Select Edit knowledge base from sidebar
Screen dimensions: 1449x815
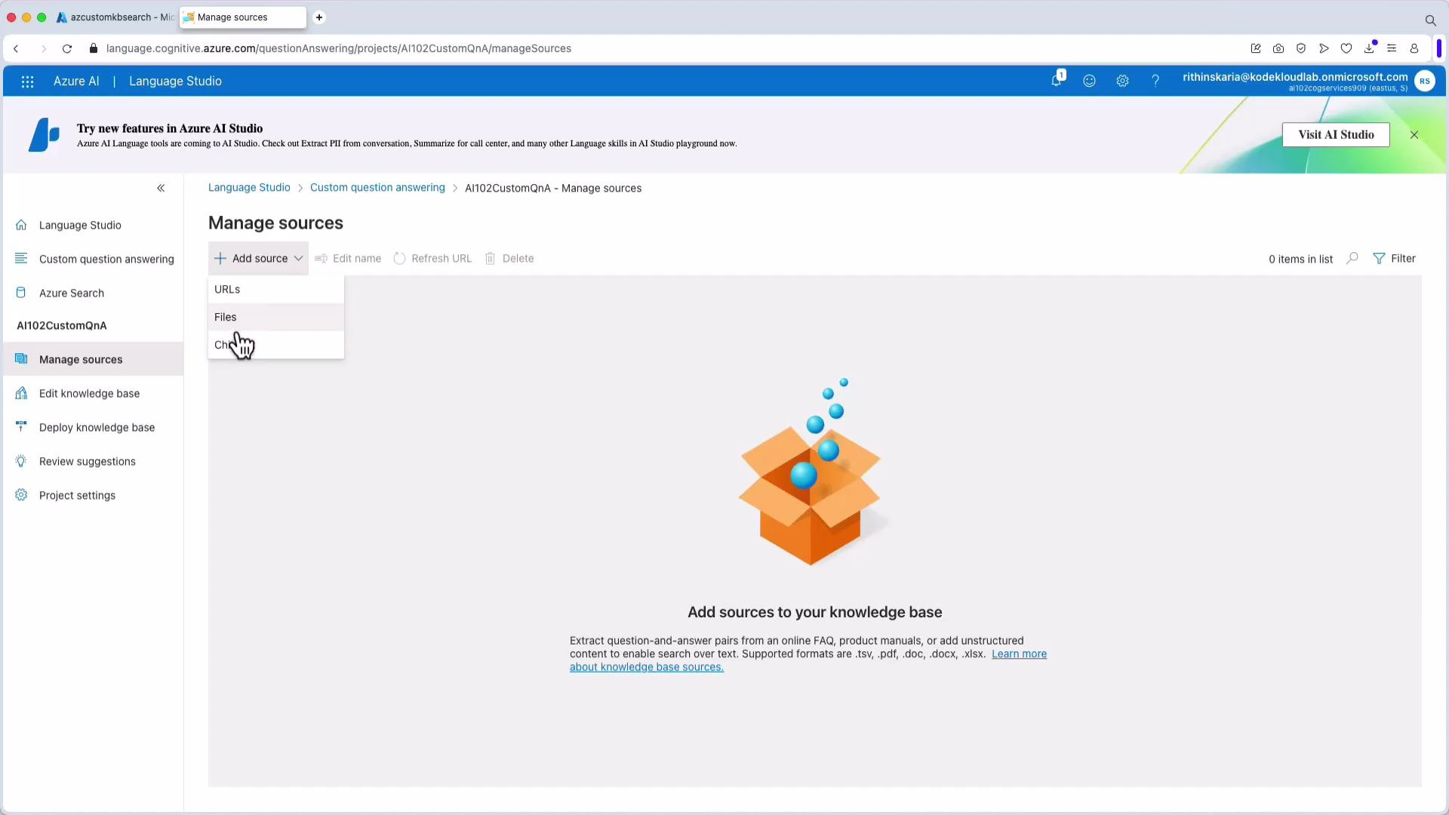coord(88,393)
